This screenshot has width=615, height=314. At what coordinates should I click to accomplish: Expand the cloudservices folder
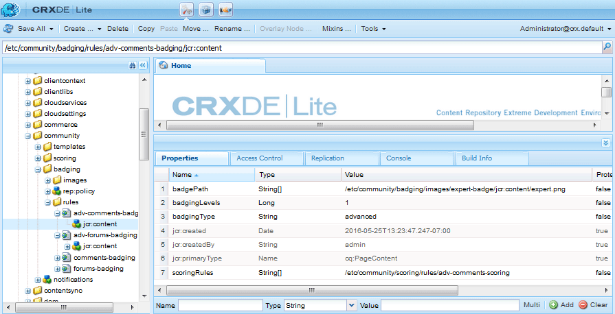(28, 103)
